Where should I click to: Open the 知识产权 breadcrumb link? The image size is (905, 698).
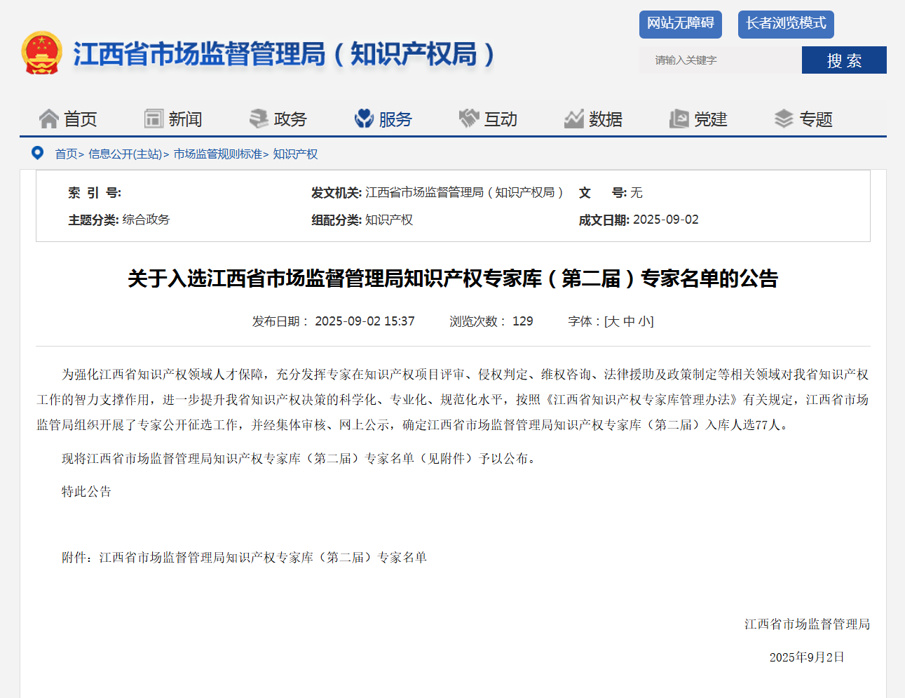(x=295, y=154)
